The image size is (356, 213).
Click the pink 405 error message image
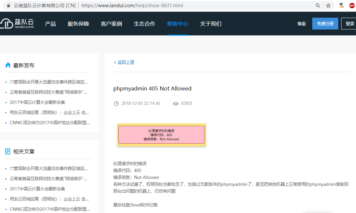(161, 135)
